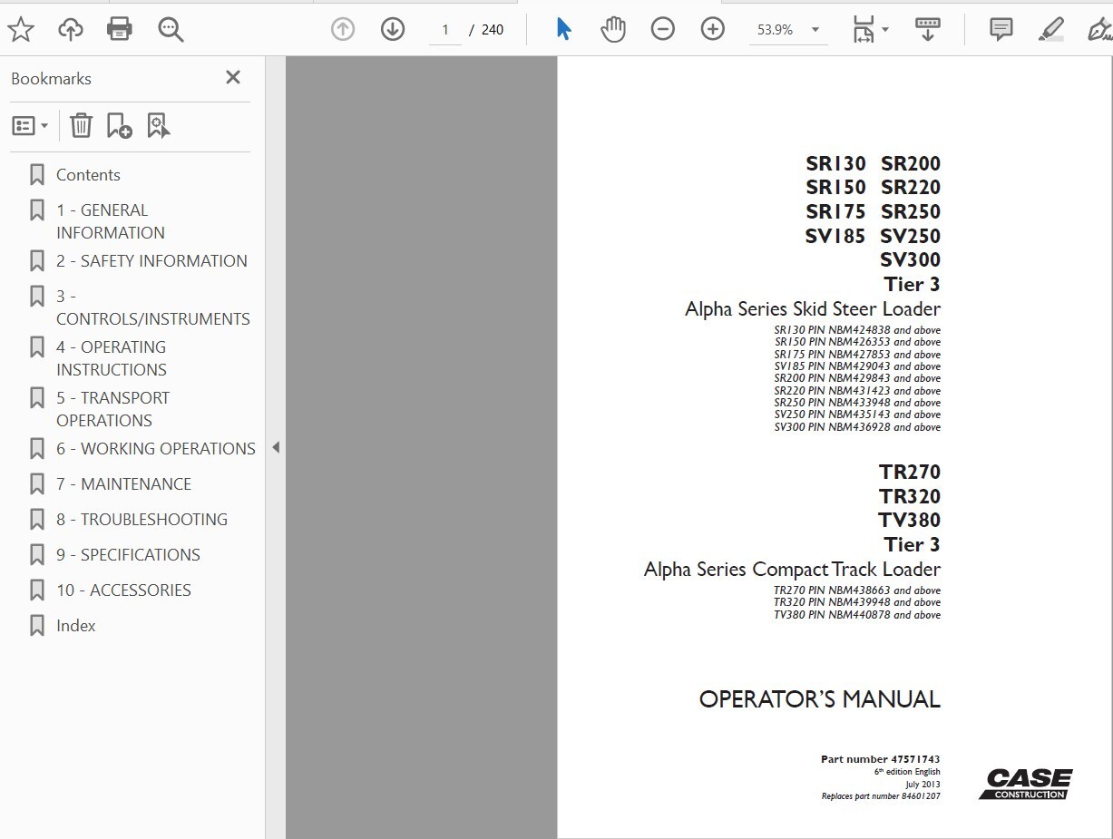This screenshot has width=1113, height=839.
Task: Click the find bookmark icon
Action: click(159, 126)
